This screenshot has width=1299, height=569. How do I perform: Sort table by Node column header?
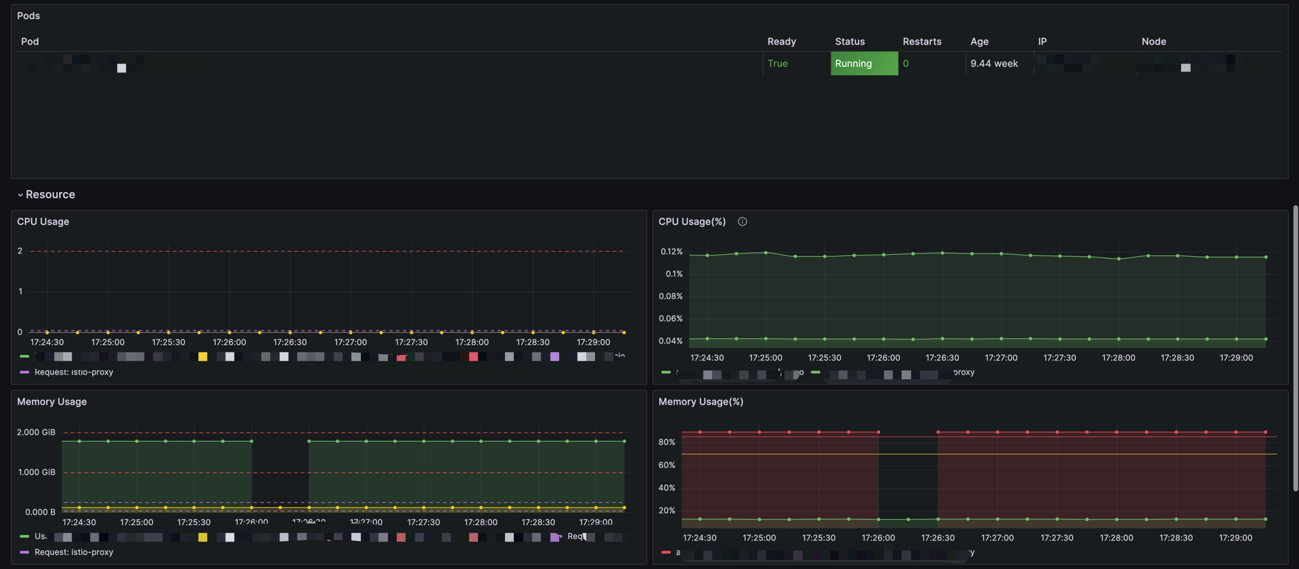pos(1153,41)
